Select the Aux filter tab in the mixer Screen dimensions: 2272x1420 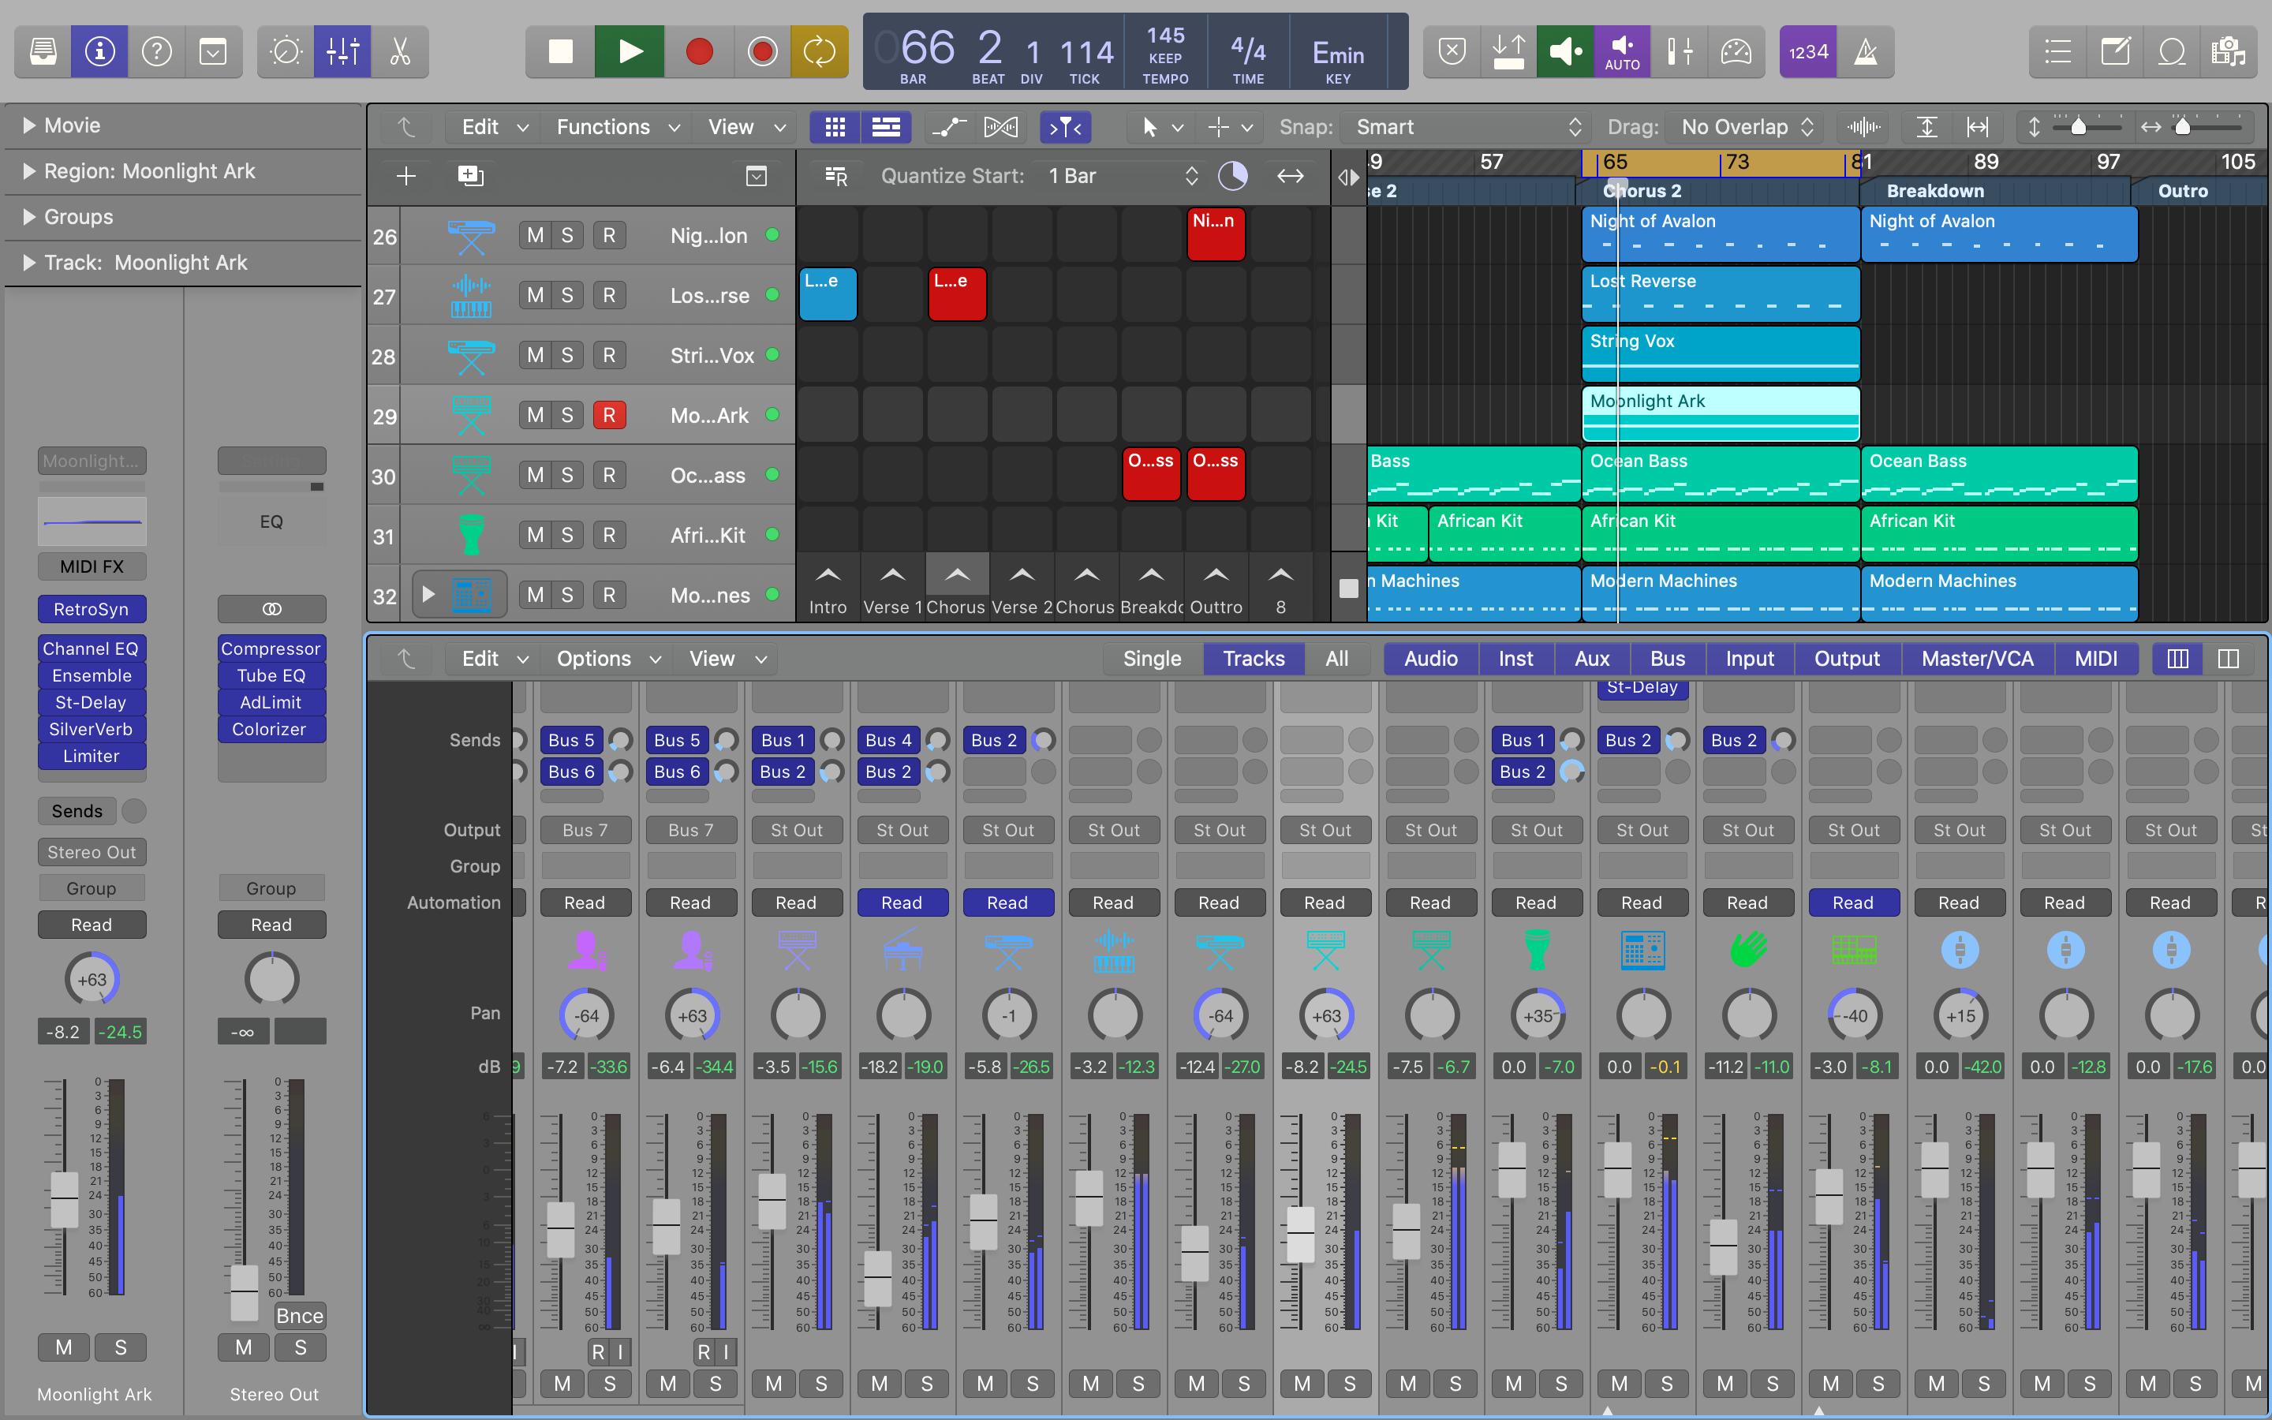[x=1591, y=659]
